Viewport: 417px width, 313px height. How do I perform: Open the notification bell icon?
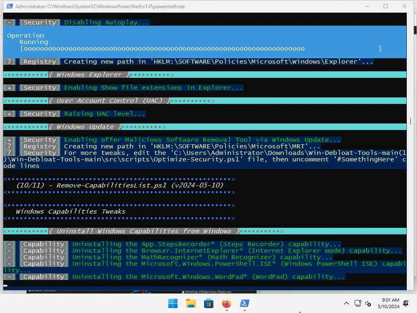(x=406, y=303)
